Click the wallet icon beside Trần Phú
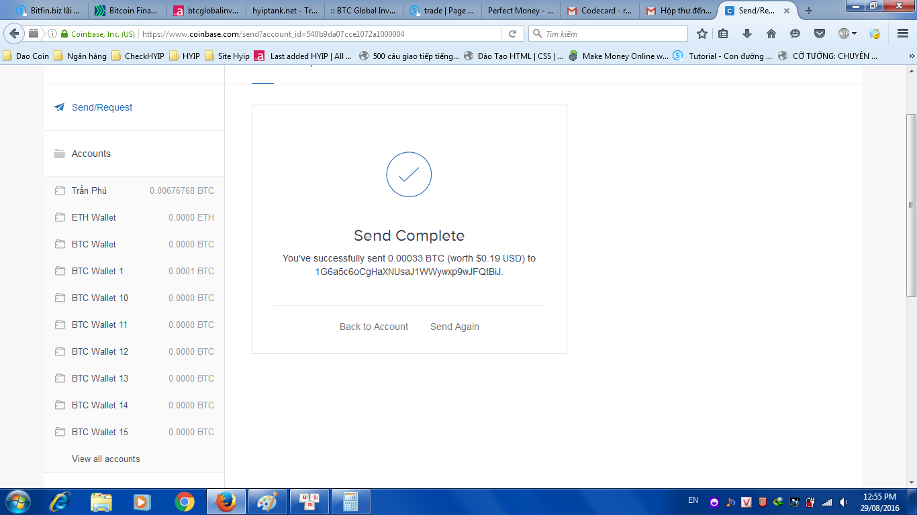Image resolution: width=917 pixels, height=515 pixels. pyautogui.click(x=60, y=190)
